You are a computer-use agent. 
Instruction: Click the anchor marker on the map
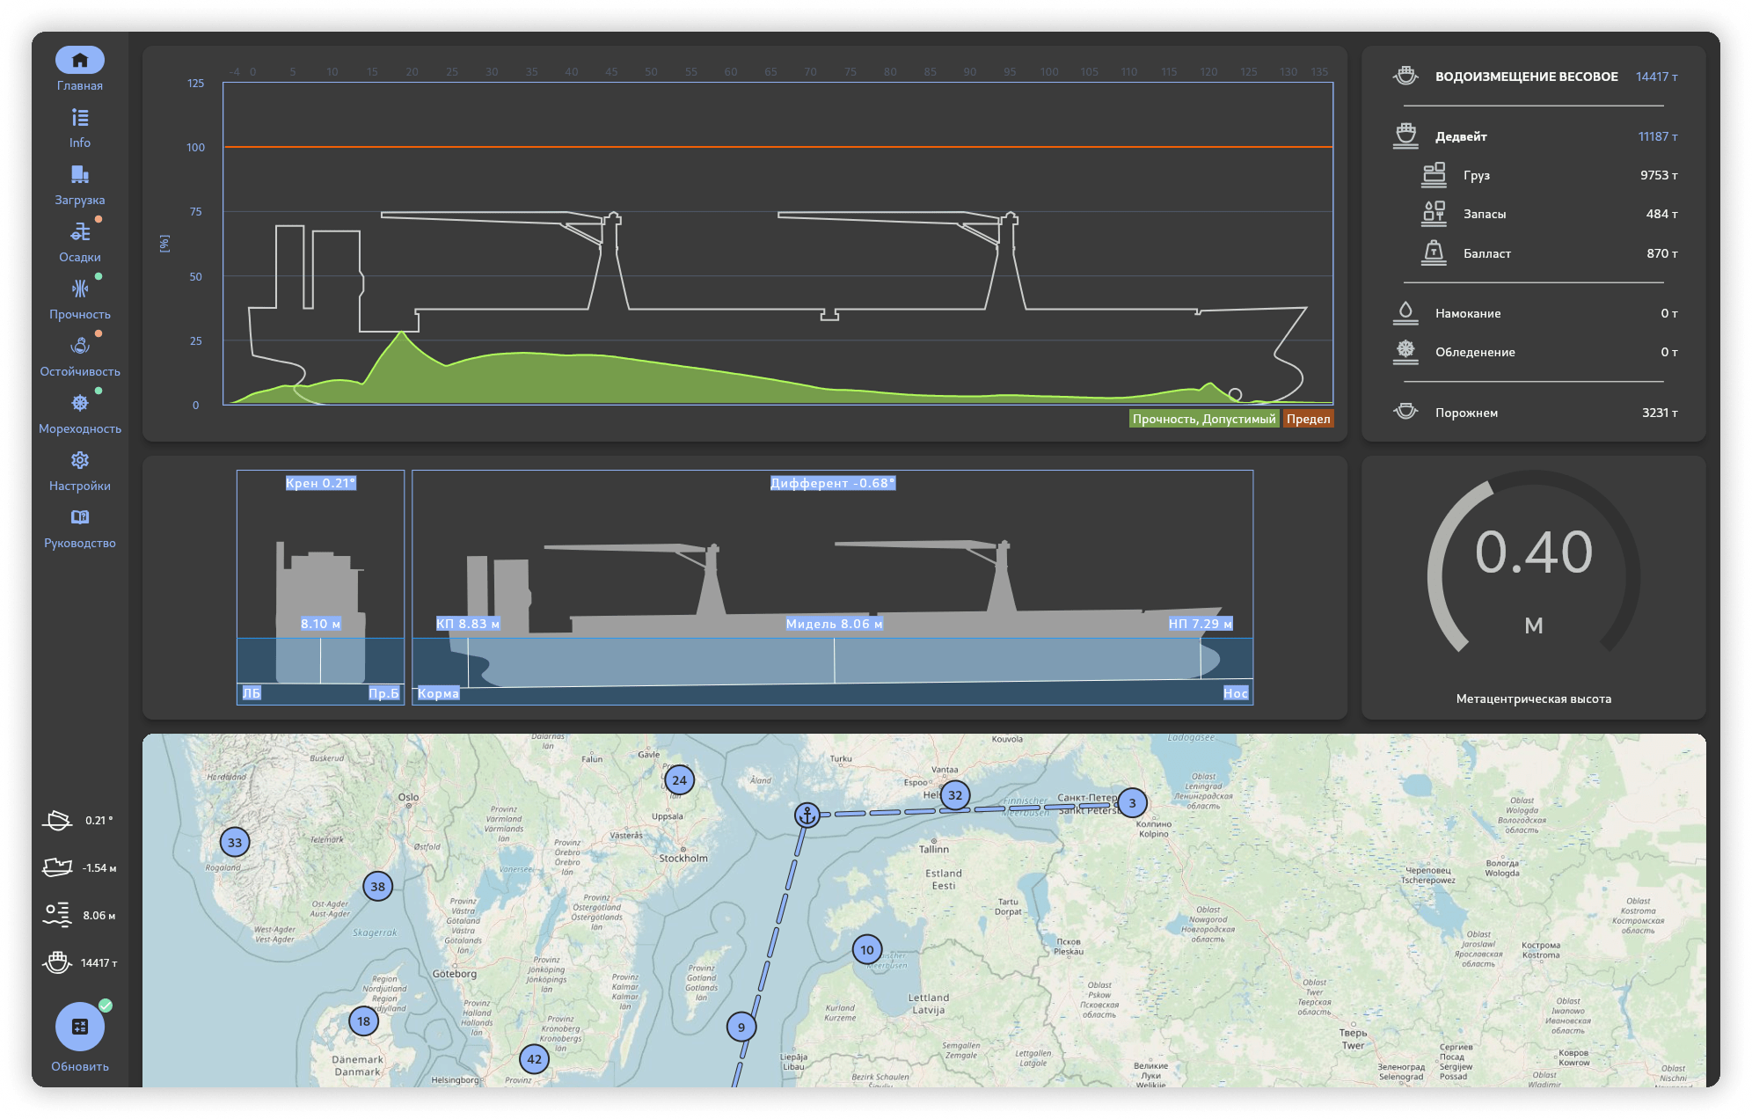807,815
